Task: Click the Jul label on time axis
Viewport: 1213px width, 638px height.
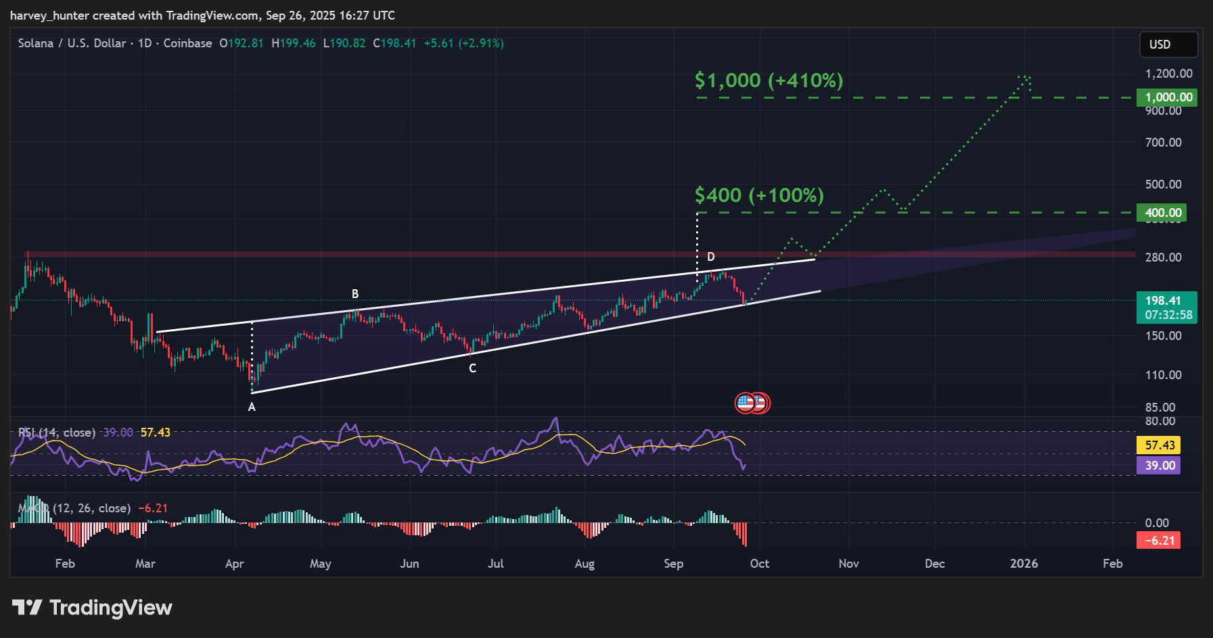Action: pos(496,564)
